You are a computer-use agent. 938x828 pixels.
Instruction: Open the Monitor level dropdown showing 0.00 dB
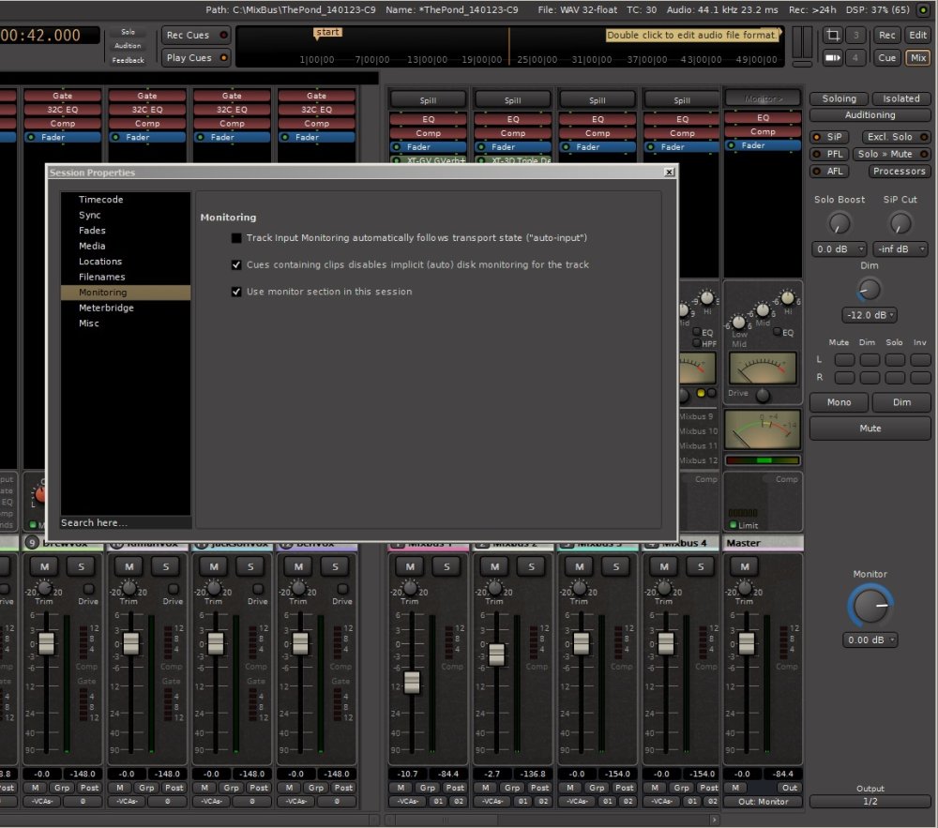pos(870,640)
